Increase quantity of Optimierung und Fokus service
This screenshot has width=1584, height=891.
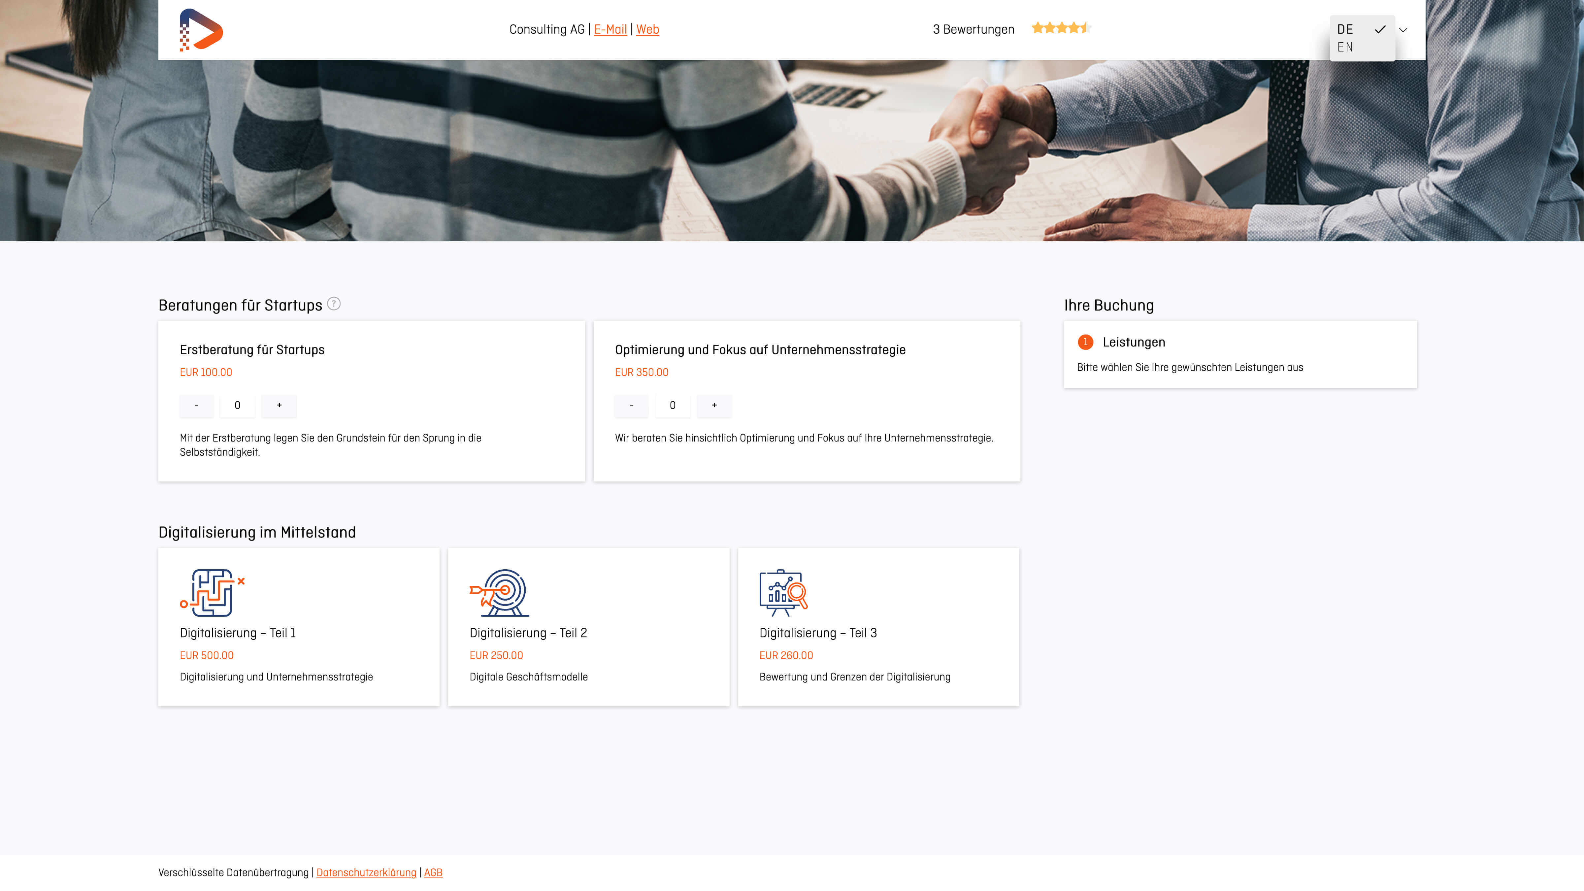[x=714, y=405]
